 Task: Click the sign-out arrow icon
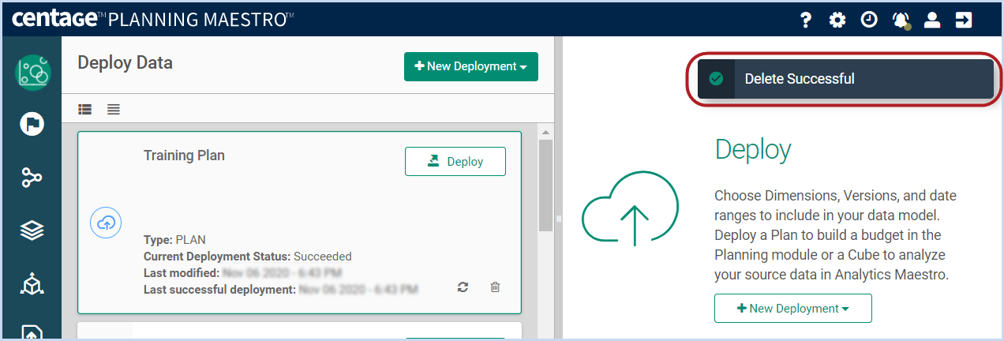(964, 20)
